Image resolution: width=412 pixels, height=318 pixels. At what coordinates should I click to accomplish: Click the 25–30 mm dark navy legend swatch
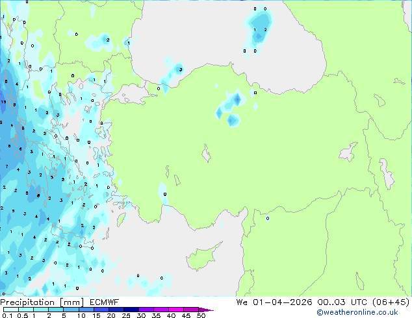point(131,310)
